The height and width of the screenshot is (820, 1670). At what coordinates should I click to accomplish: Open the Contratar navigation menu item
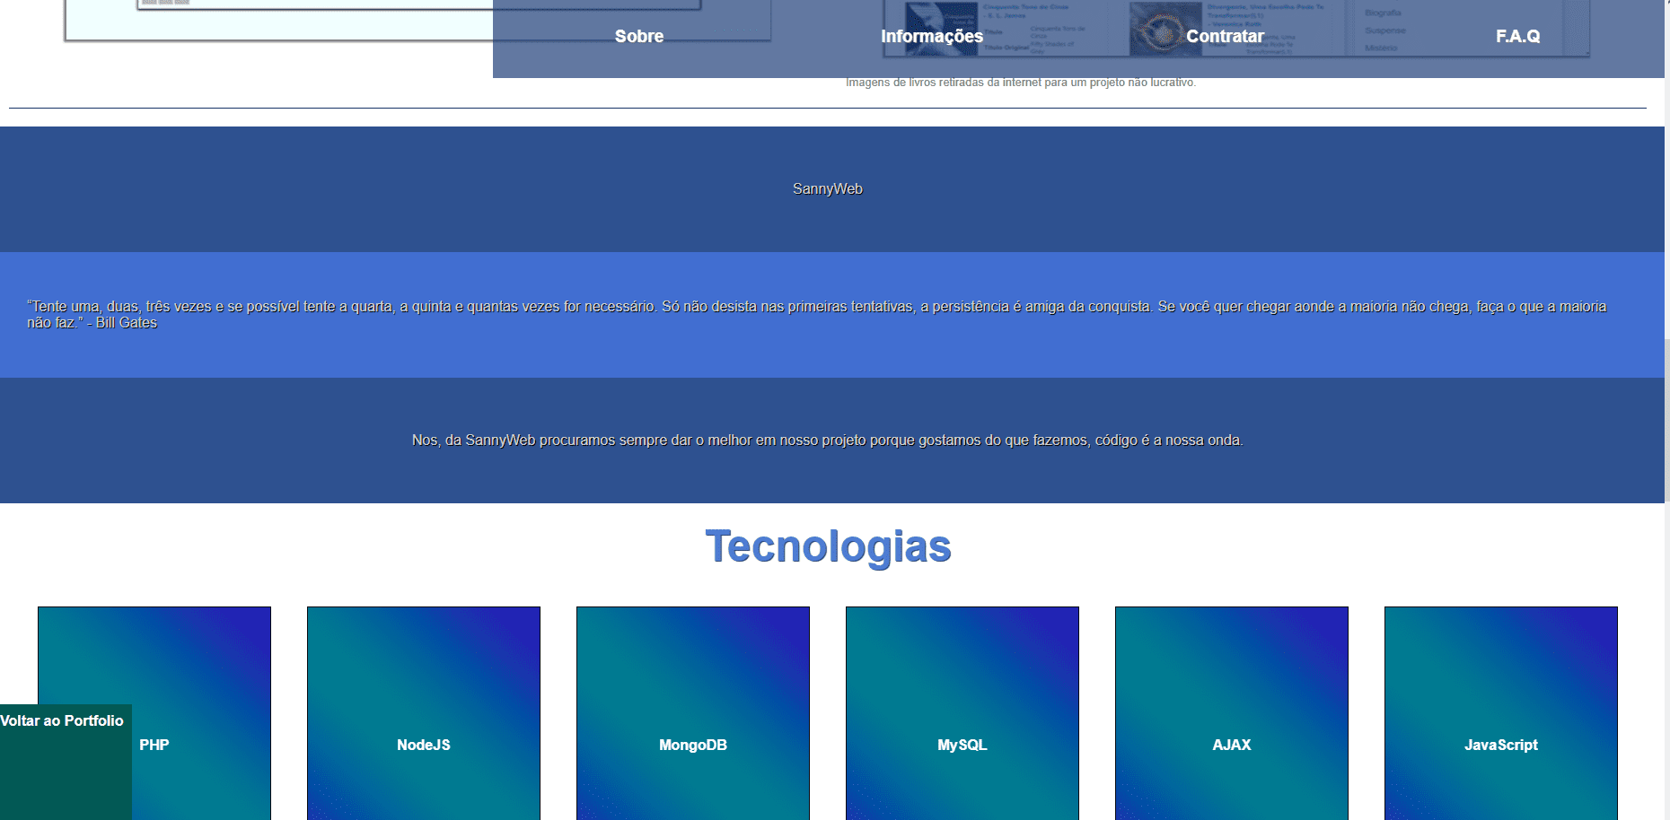click(x=1226, y=36)
